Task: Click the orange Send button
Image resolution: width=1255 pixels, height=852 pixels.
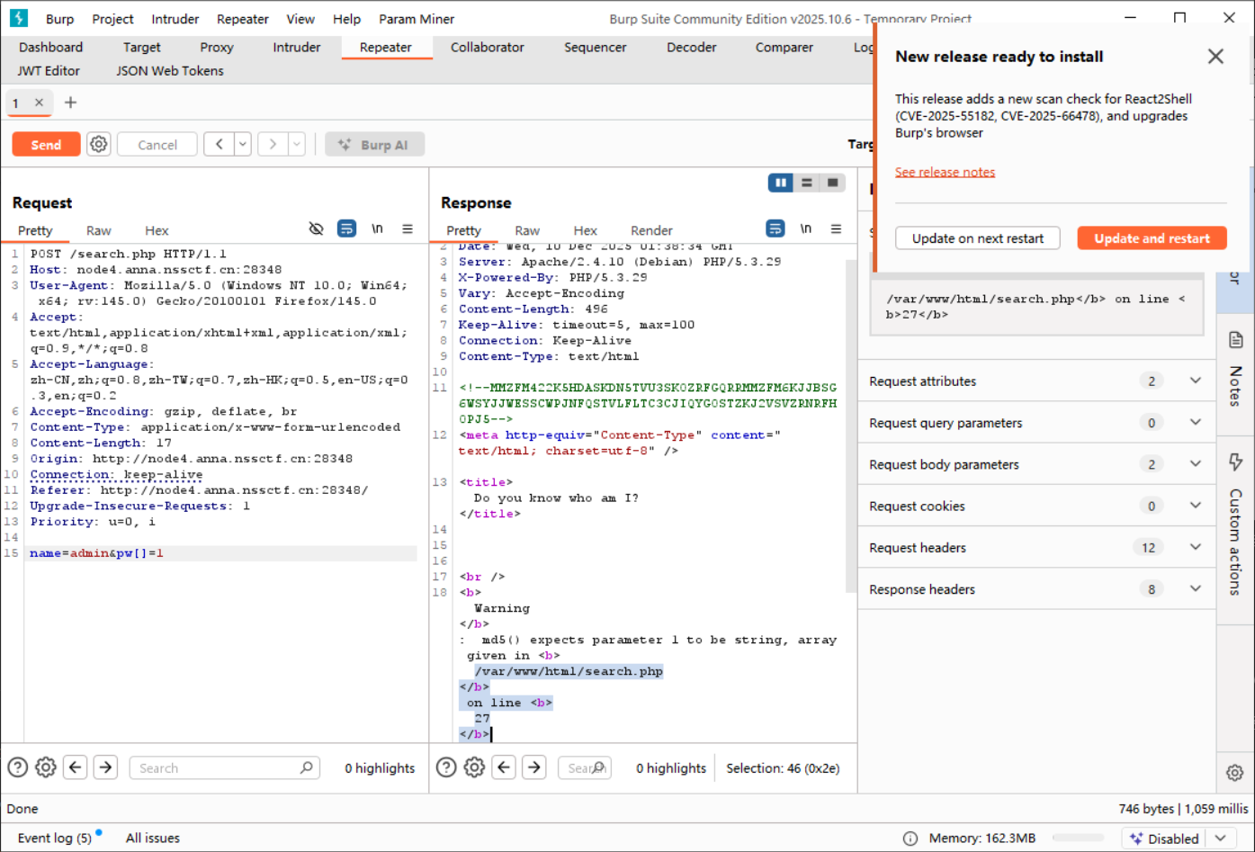Action: tap(46, 144)
